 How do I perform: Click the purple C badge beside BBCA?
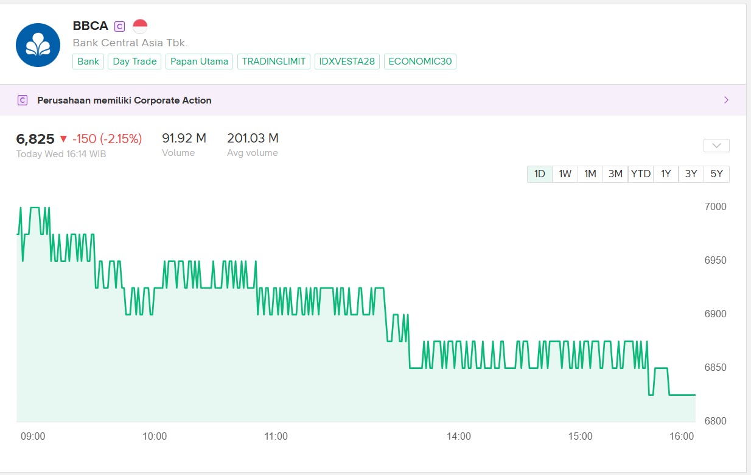(x=120, y=26)
